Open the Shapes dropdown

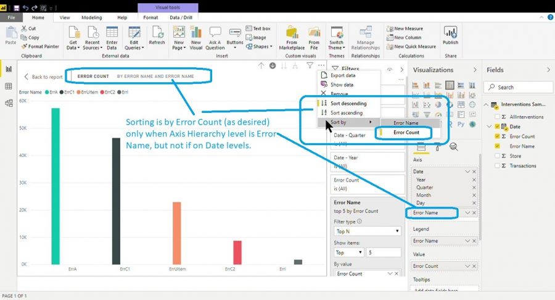pos(259,46)
